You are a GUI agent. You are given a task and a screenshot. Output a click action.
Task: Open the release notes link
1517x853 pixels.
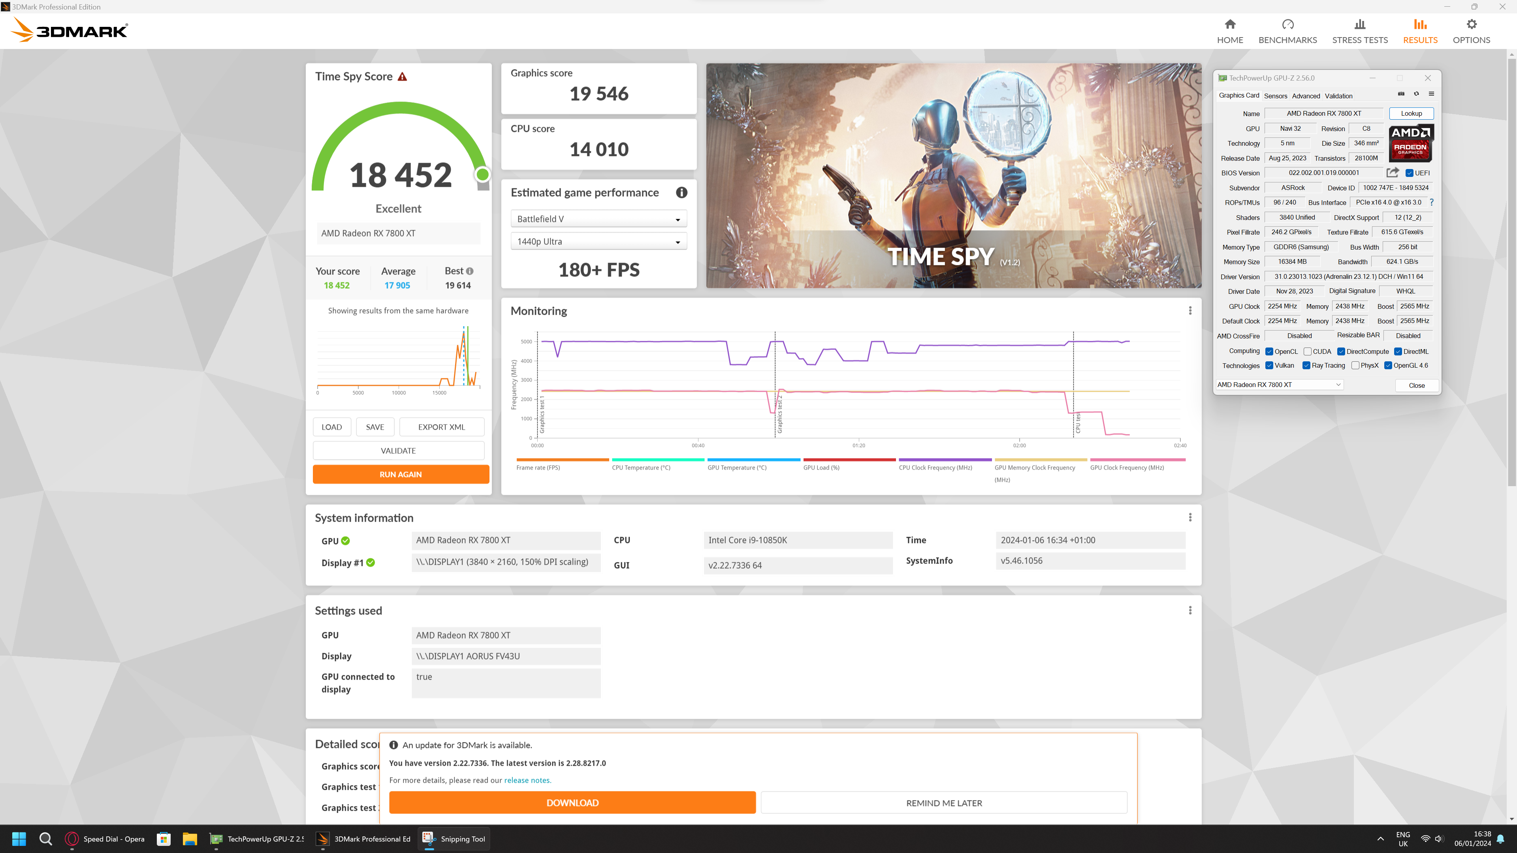click(x=527, y=780)
